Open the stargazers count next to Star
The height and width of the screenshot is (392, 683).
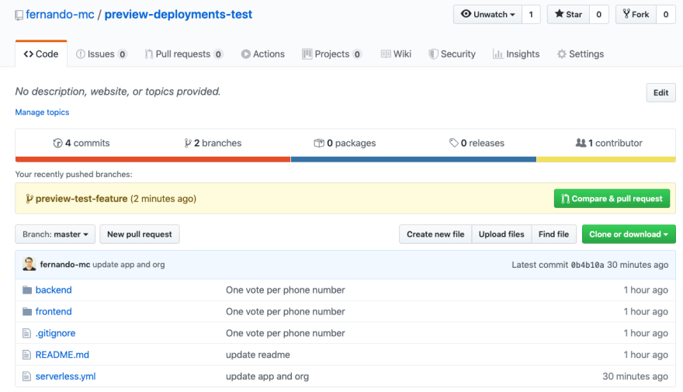599,15
